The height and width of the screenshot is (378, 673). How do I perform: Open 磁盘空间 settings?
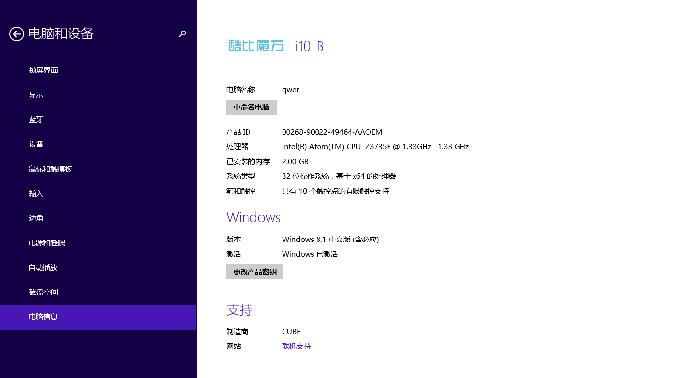43,292
